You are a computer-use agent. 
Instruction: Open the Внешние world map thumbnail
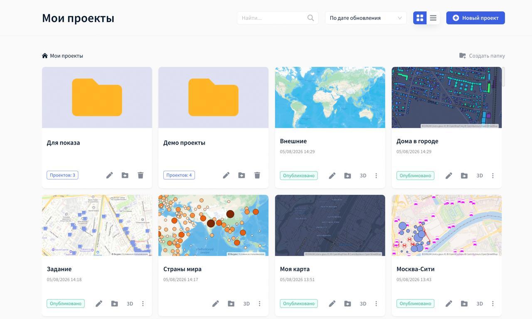[x=330, y=98]
